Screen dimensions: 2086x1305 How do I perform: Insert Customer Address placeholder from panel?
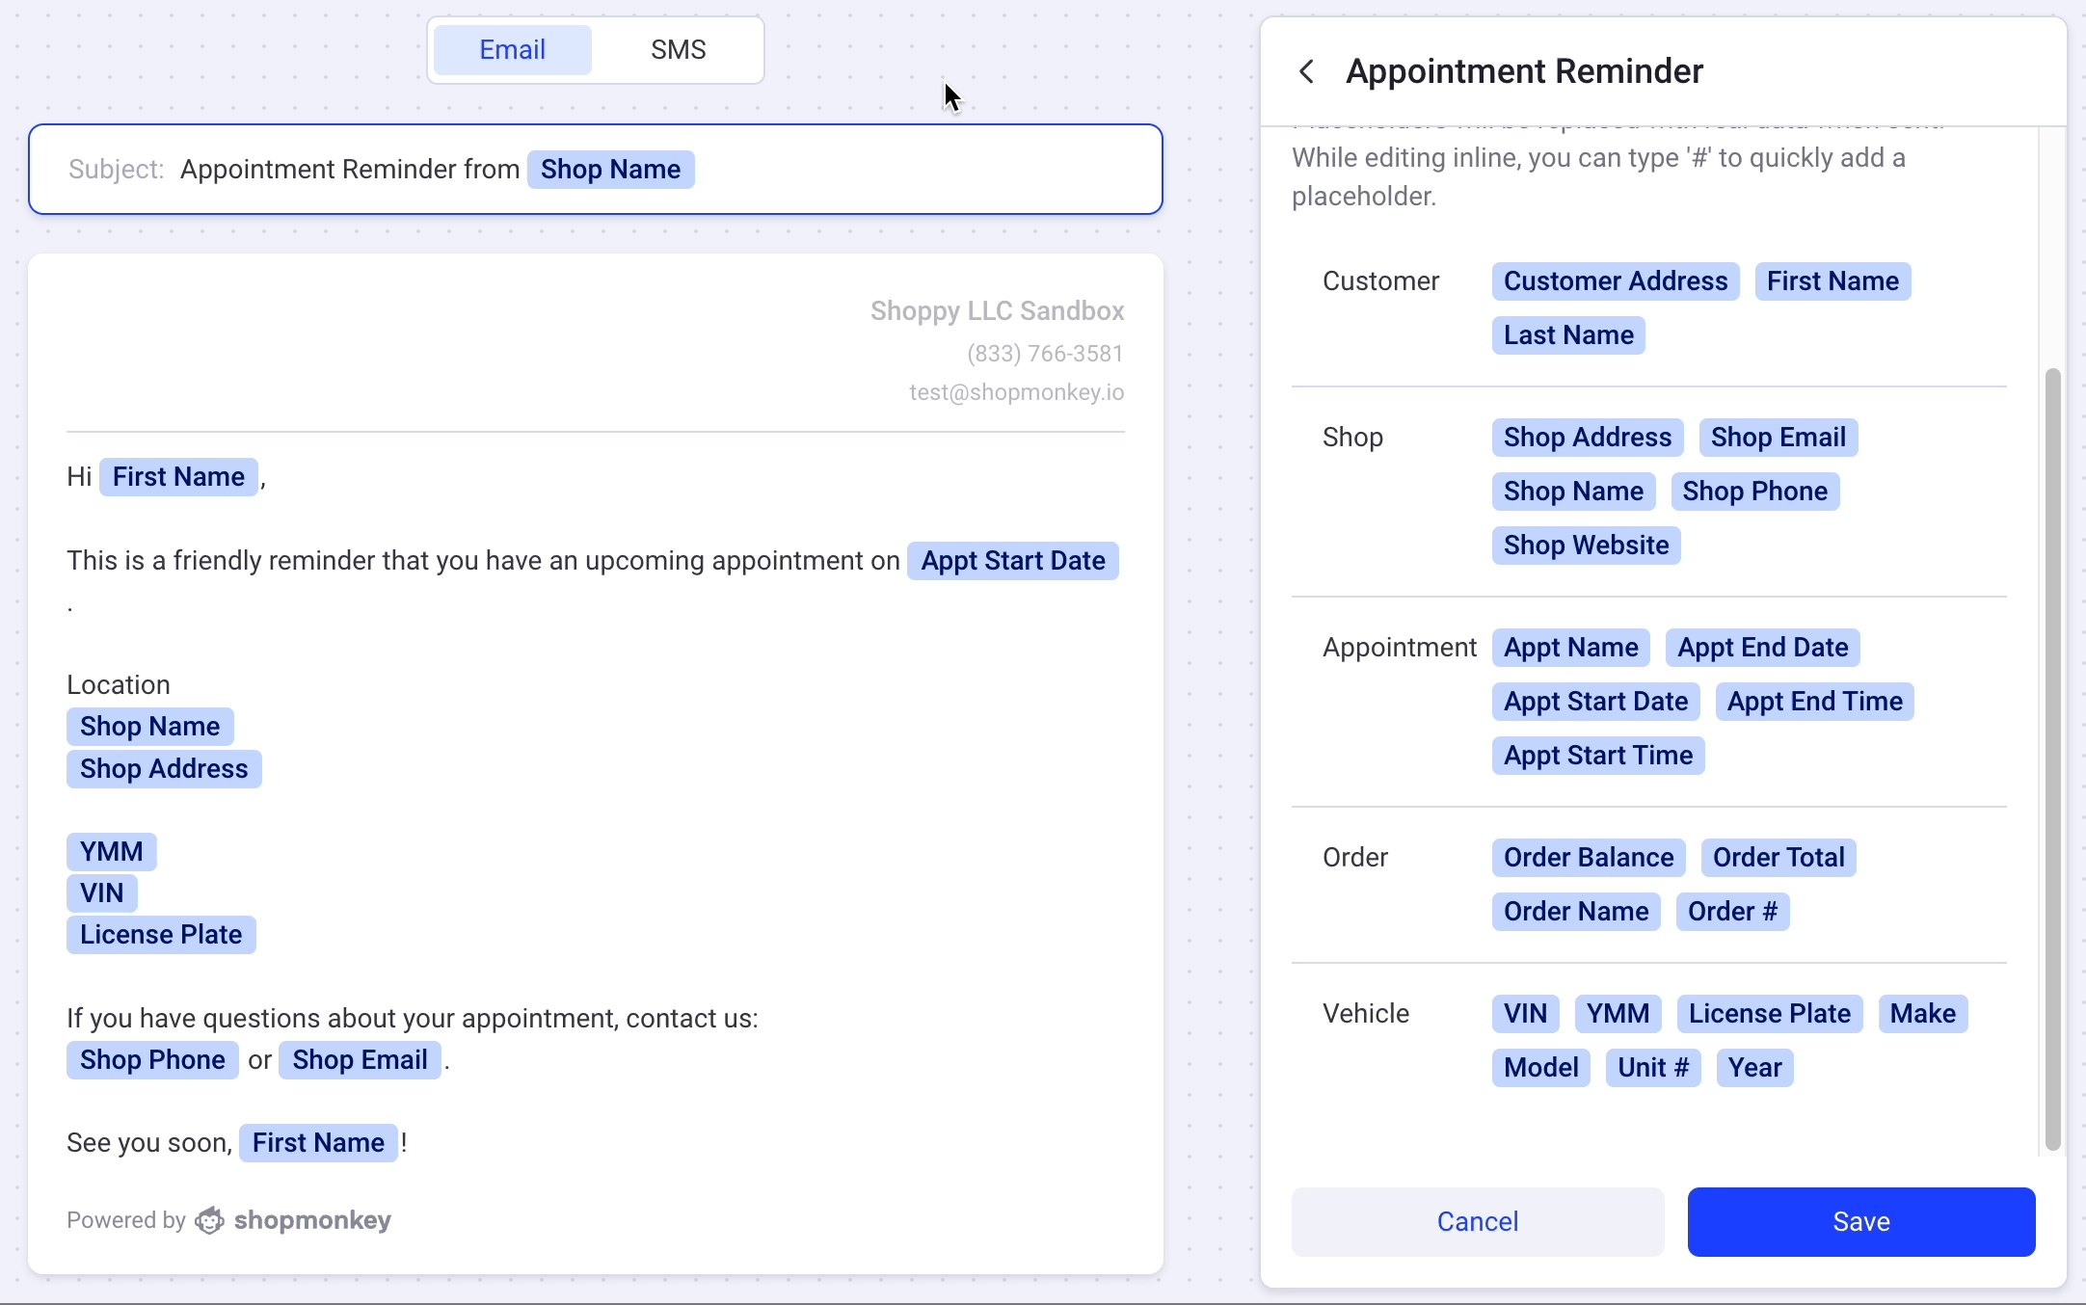click(x=1616, y=281)
